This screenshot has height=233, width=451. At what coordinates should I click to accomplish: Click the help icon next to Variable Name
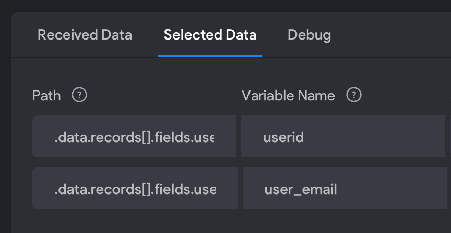coord(354,95)
